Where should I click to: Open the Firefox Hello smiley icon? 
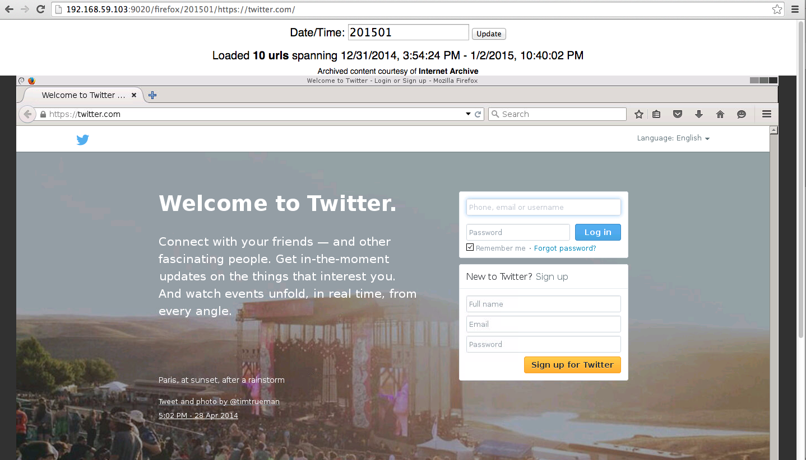742,114
